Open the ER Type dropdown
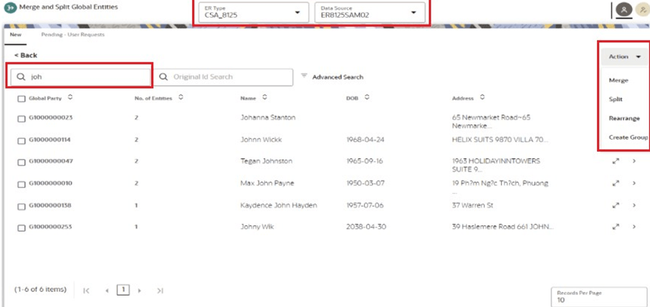650x307 pixels. pos(254,12)
